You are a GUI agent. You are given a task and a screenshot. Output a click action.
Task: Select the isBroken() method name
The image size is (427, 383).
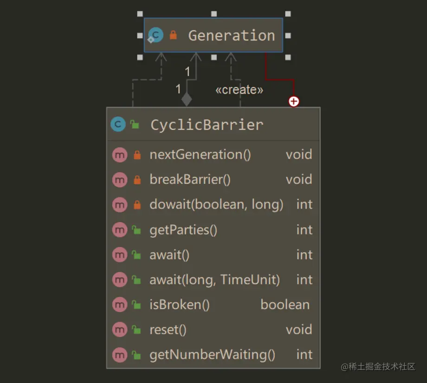click(180, 305)
